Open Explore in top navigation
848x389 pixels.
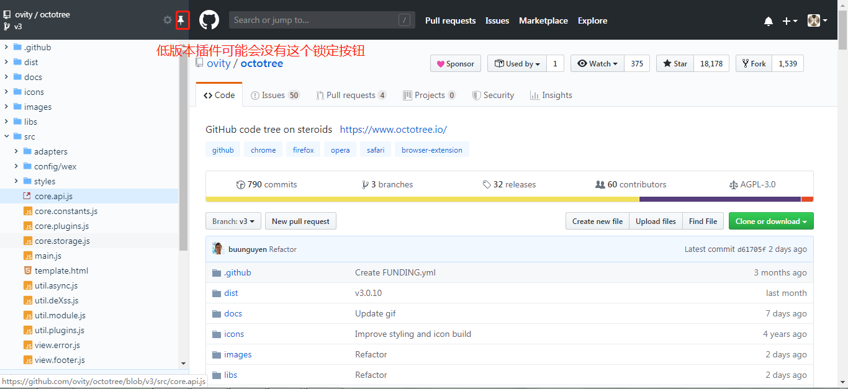click(x=593, y=20)
